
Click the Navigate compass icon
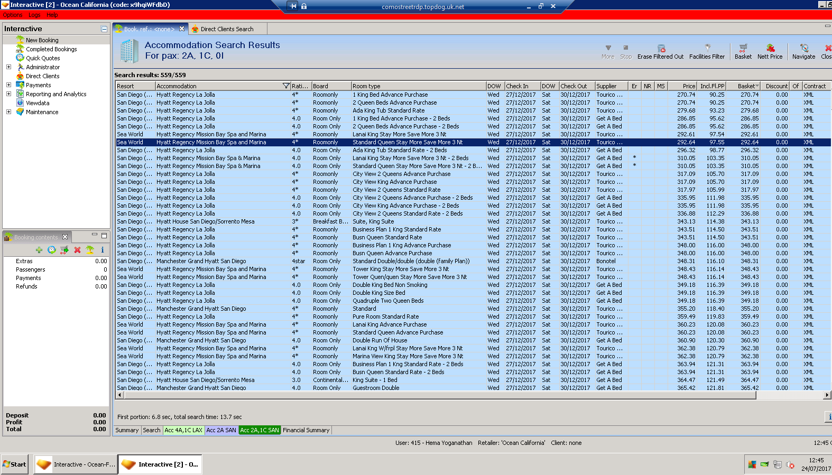[804, 48]
